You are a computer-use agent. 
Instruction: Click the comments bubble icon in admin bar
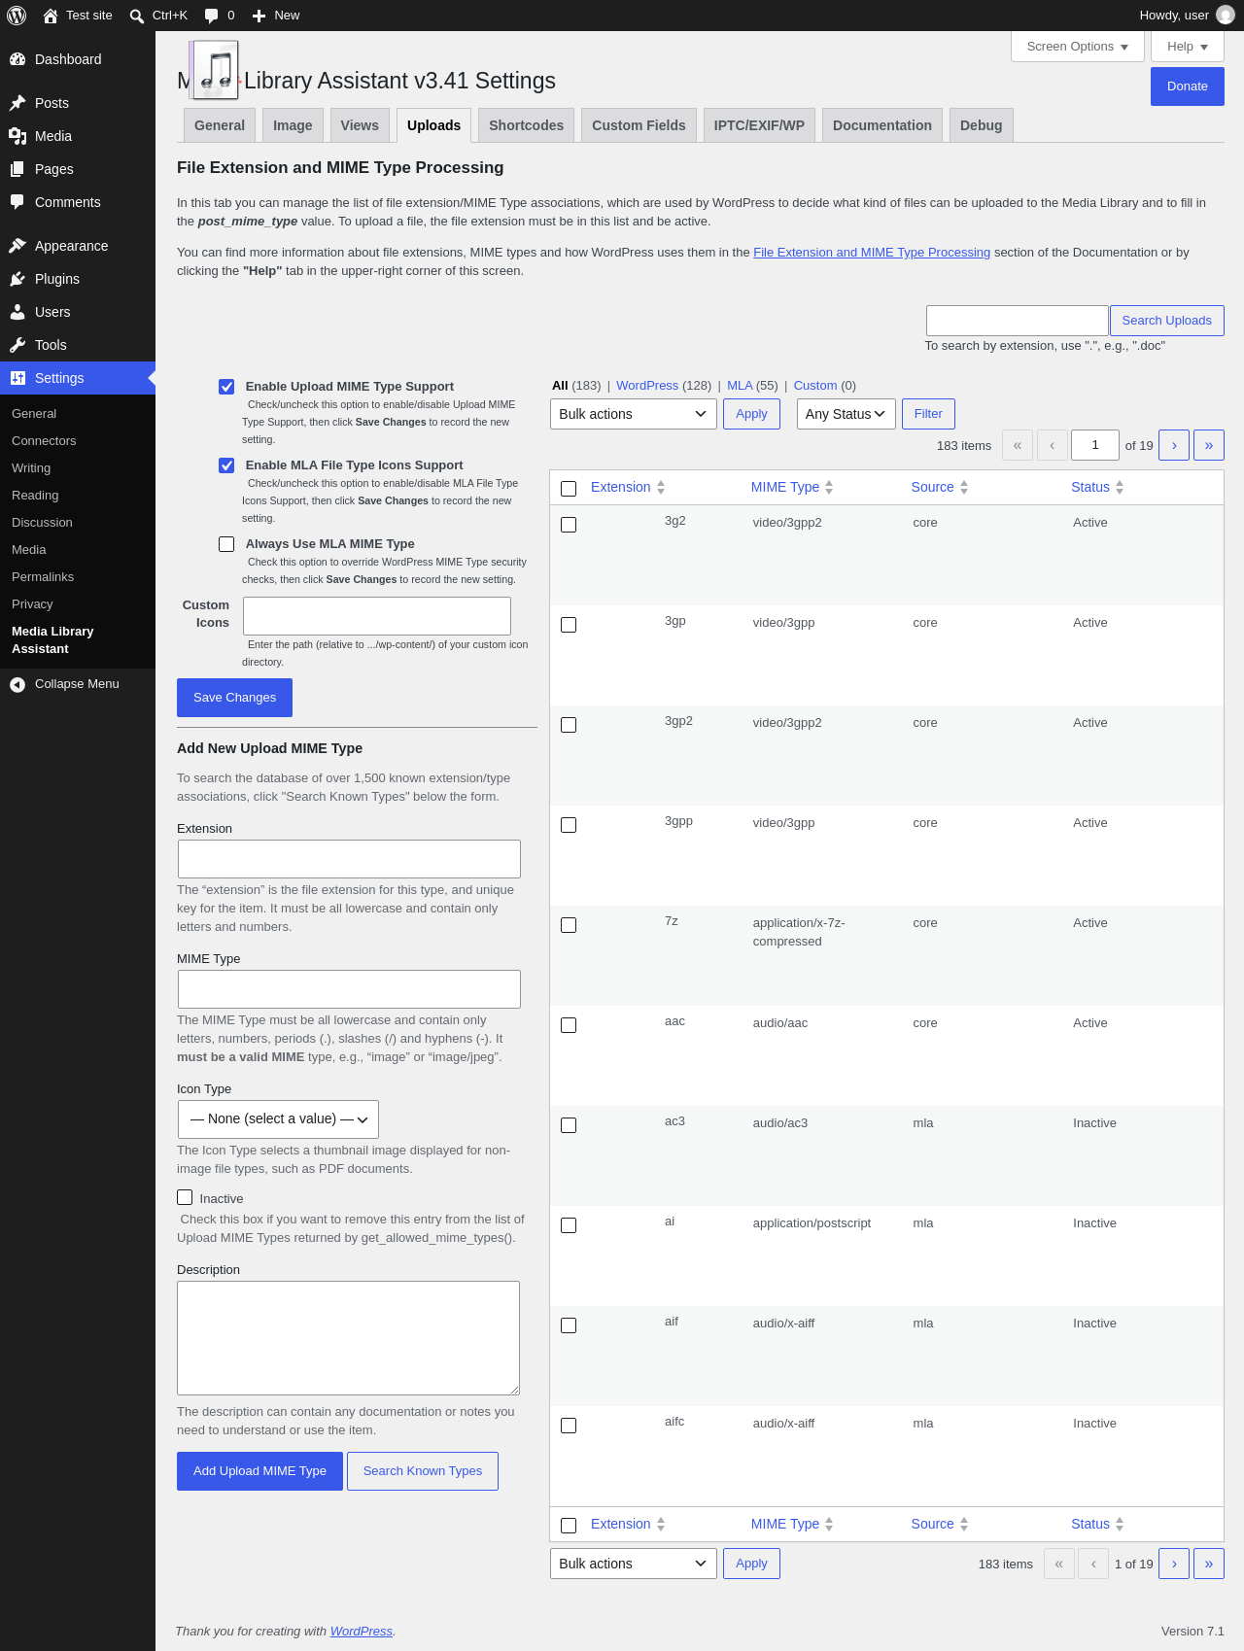click(x=211, y=16)
